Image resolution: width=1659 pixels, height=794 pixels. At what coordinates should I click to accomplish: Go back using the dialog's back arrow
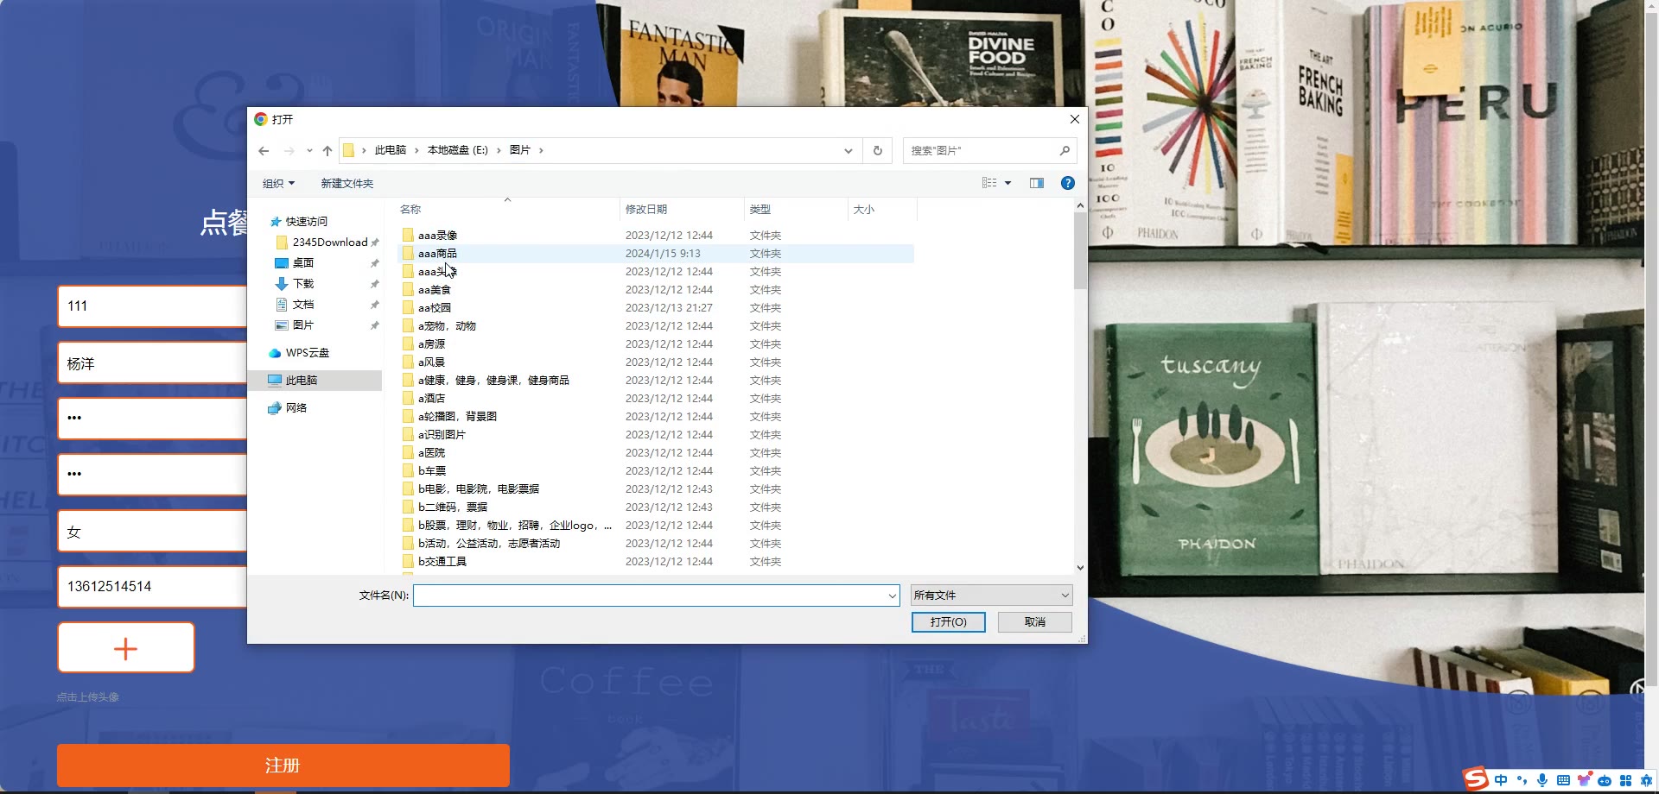pyautogui.click(x=264, y=150)
